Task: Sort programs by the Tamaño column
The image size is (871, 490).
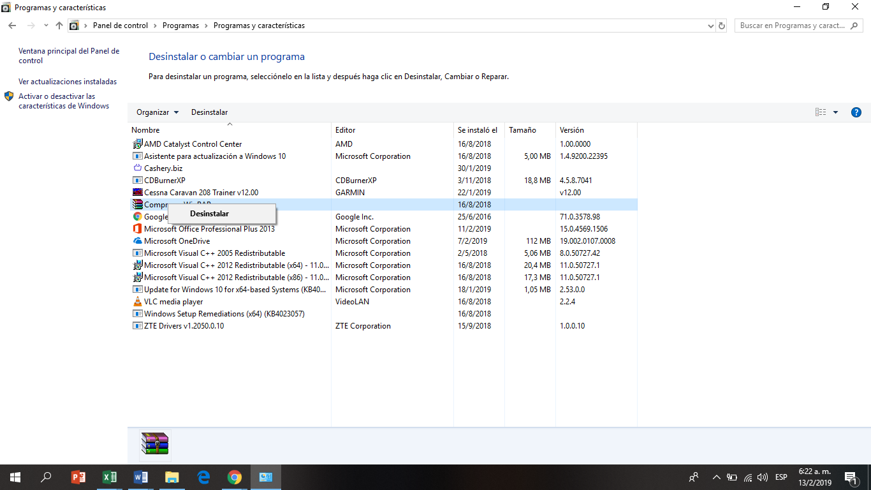Action: [x=530, y=130]
